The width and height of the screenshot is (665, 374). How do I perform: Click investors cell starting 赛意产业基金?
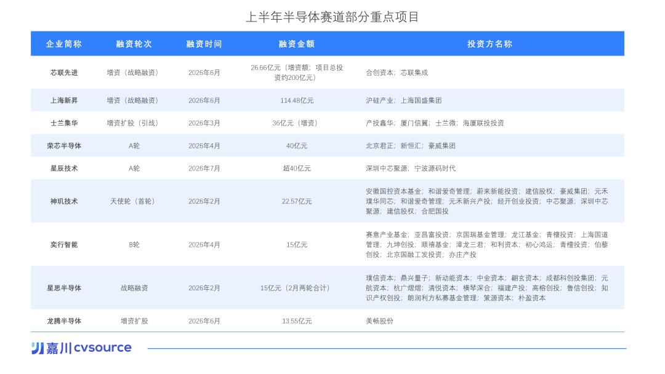point(487,245)
